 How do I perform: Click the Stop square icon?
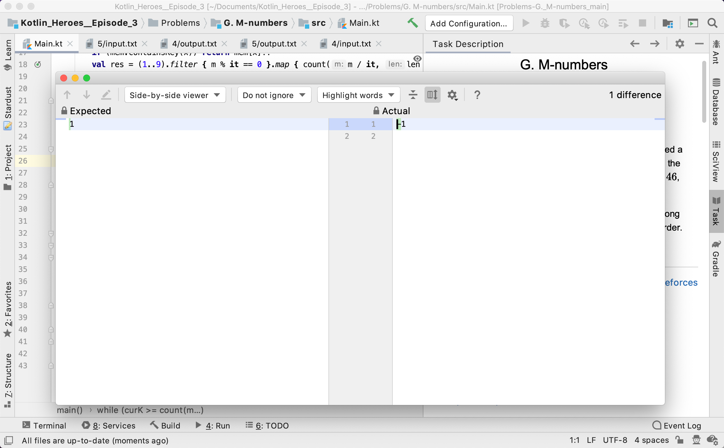[642, 23]
